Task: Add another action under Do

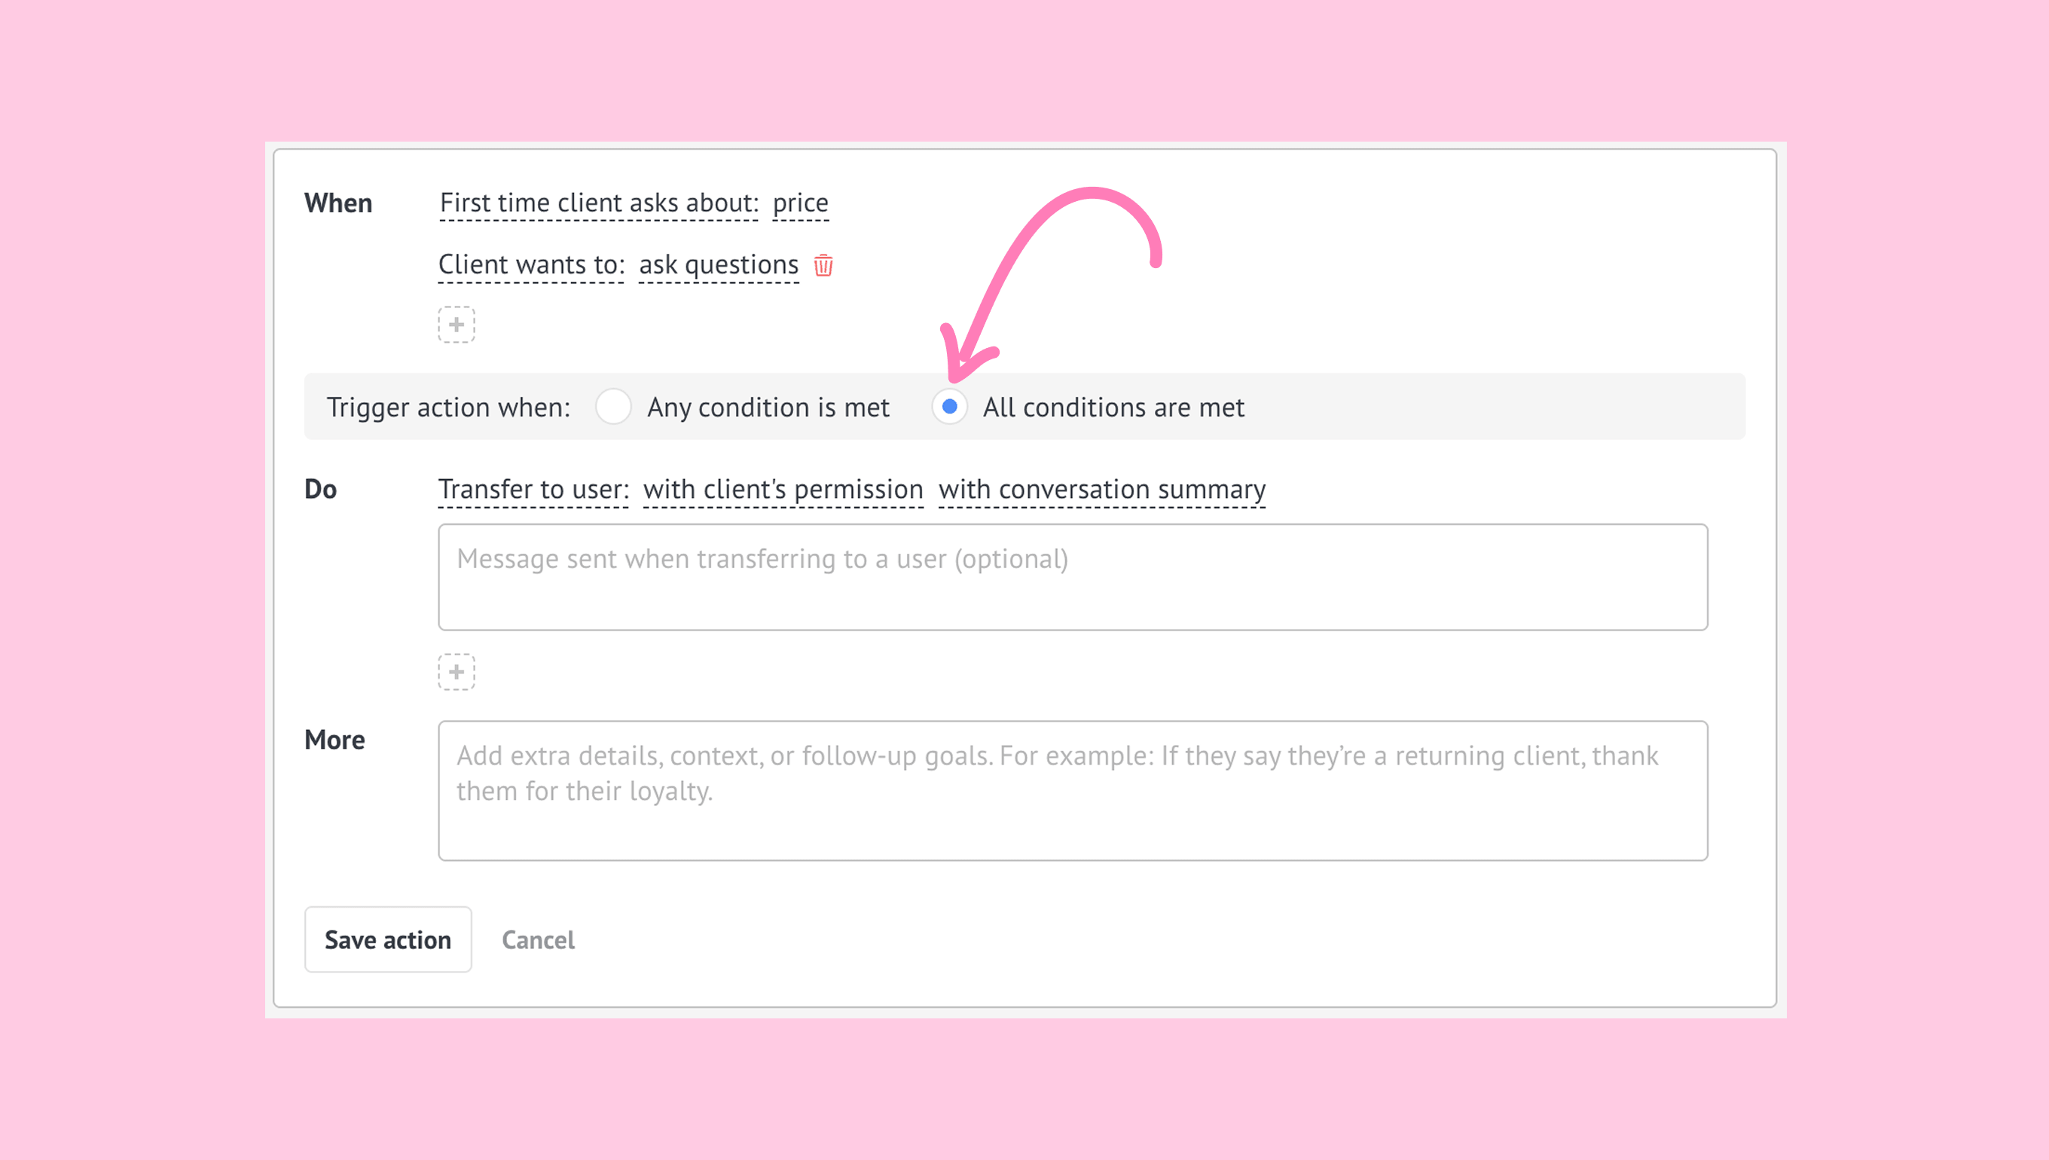Action: click(x=457, y=673)
